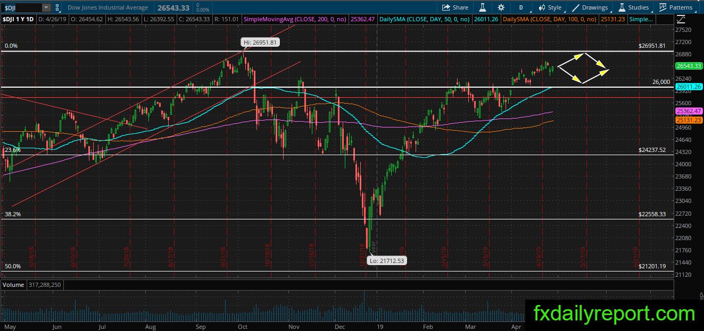Click the Share button
Screen dimensions: 704x331
click(455, 7)
